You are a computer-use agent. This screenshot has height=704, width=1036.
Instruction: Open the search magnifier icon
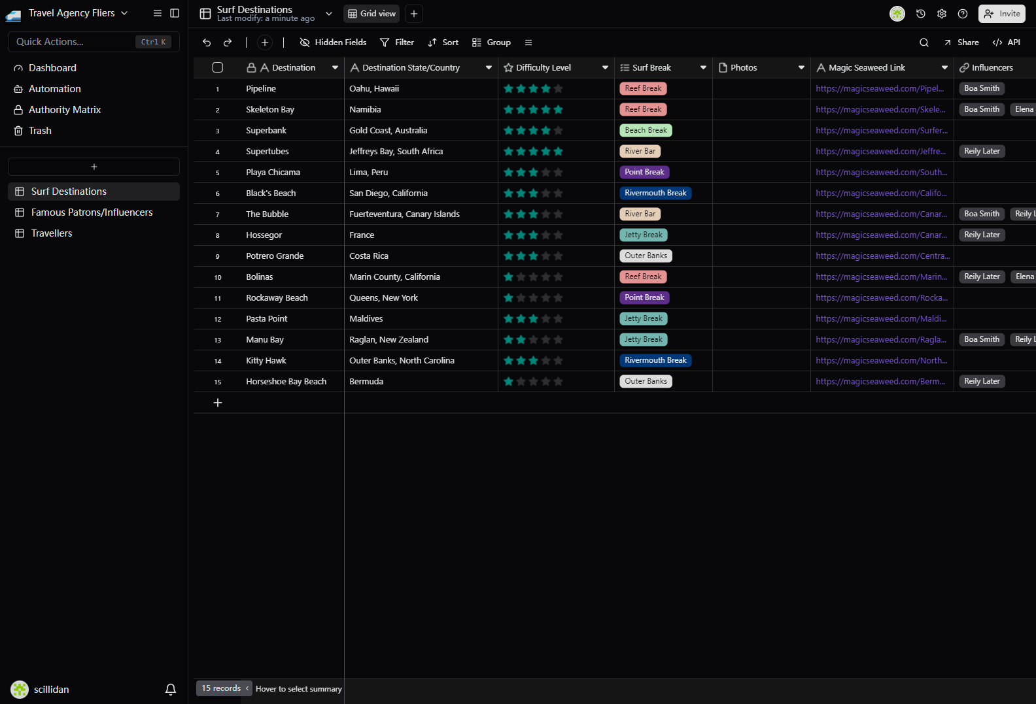924,42
